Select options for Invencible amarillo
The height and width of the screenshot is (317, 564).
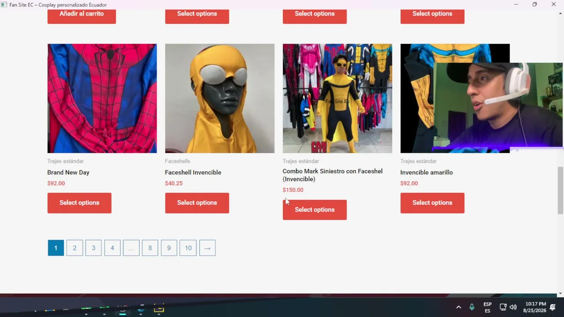[432, 203]
